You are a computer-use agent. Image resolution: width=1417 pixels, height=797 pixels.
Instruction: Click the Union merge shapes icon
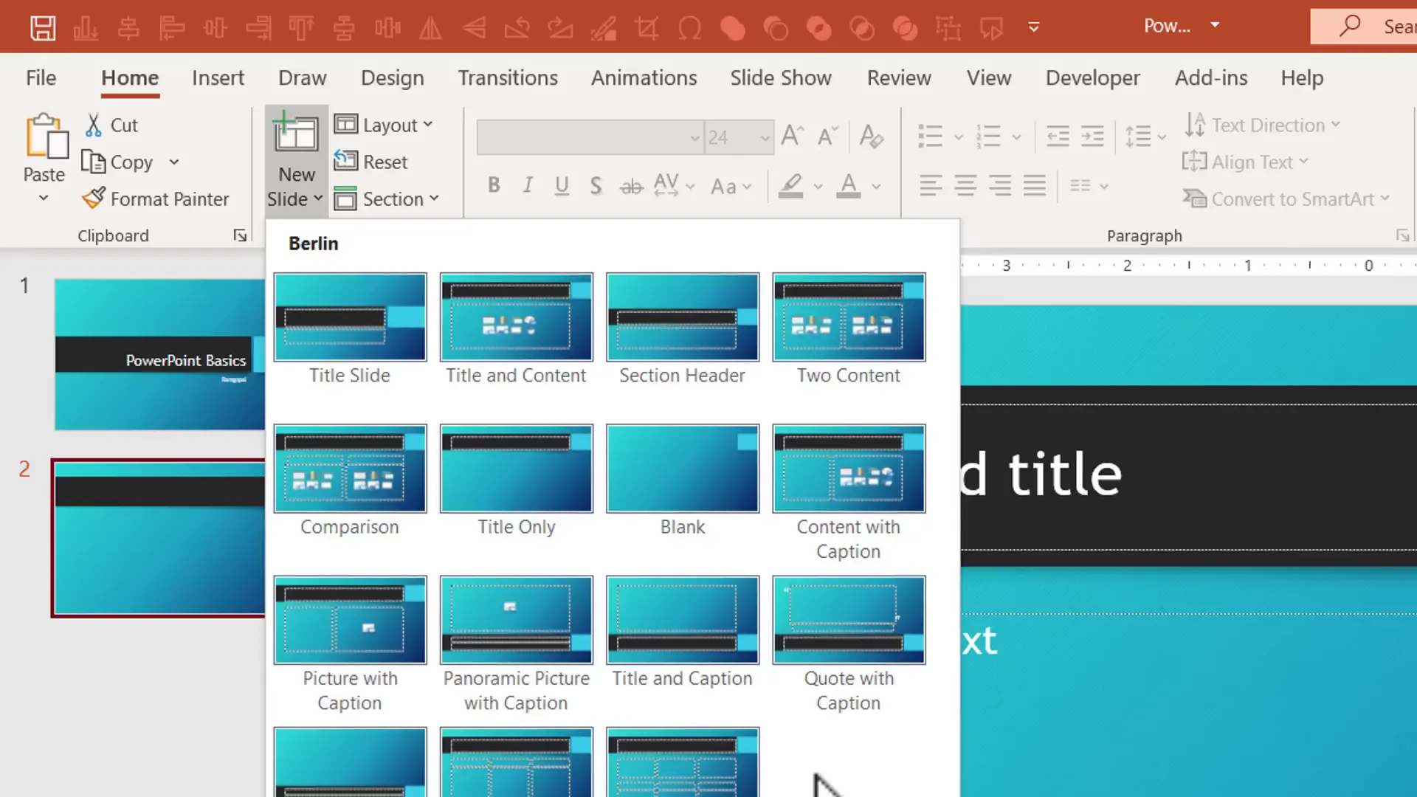pyautogui.click(x=733, y=28)
